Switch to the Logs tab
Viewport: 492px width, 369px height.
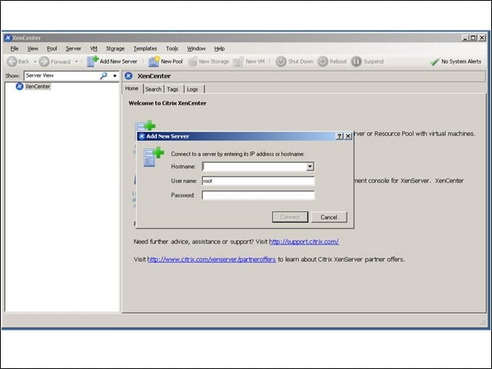[x=192, y=89]
